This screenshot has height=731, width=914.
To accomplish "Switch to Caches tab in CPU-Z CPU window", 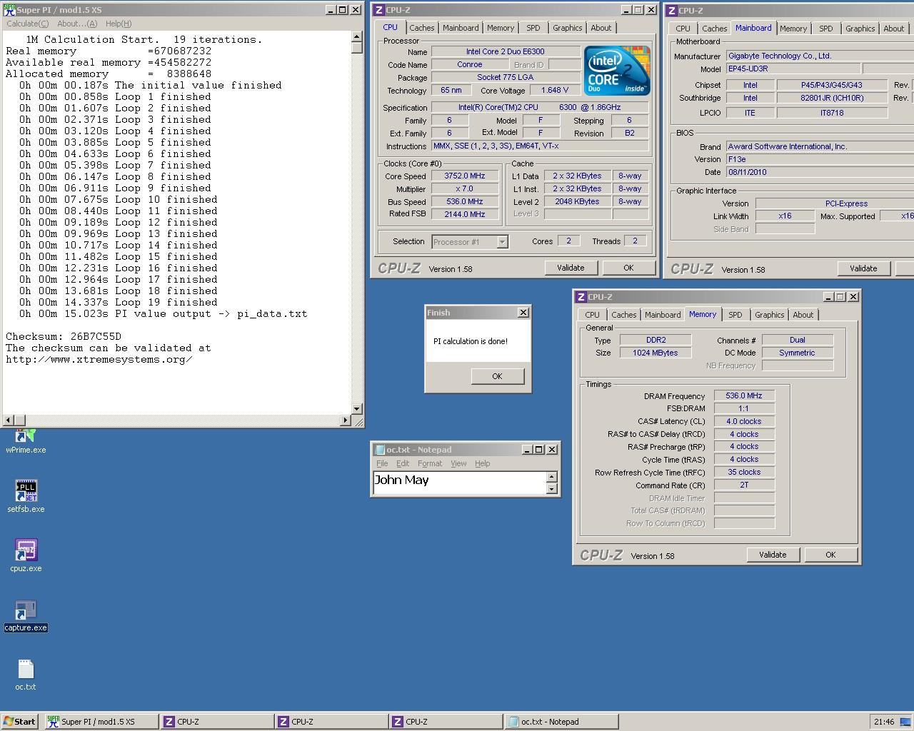I will click(x=421, y=28).
